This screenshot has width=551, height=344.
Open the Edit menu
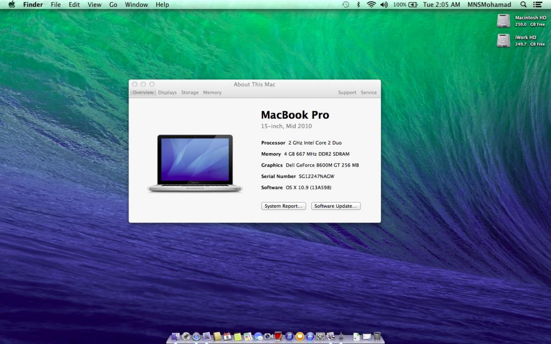point(74,5)
